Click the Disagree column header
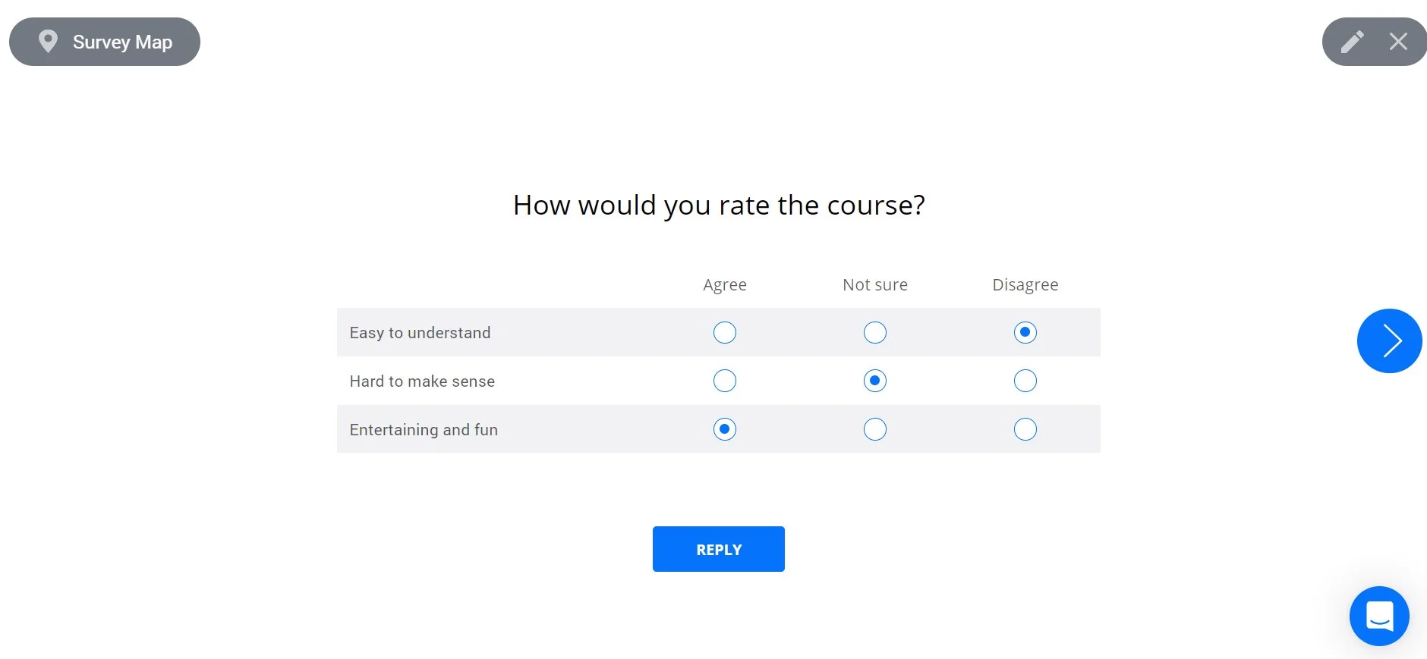The image size is (1427, 659). [1025, 284]
